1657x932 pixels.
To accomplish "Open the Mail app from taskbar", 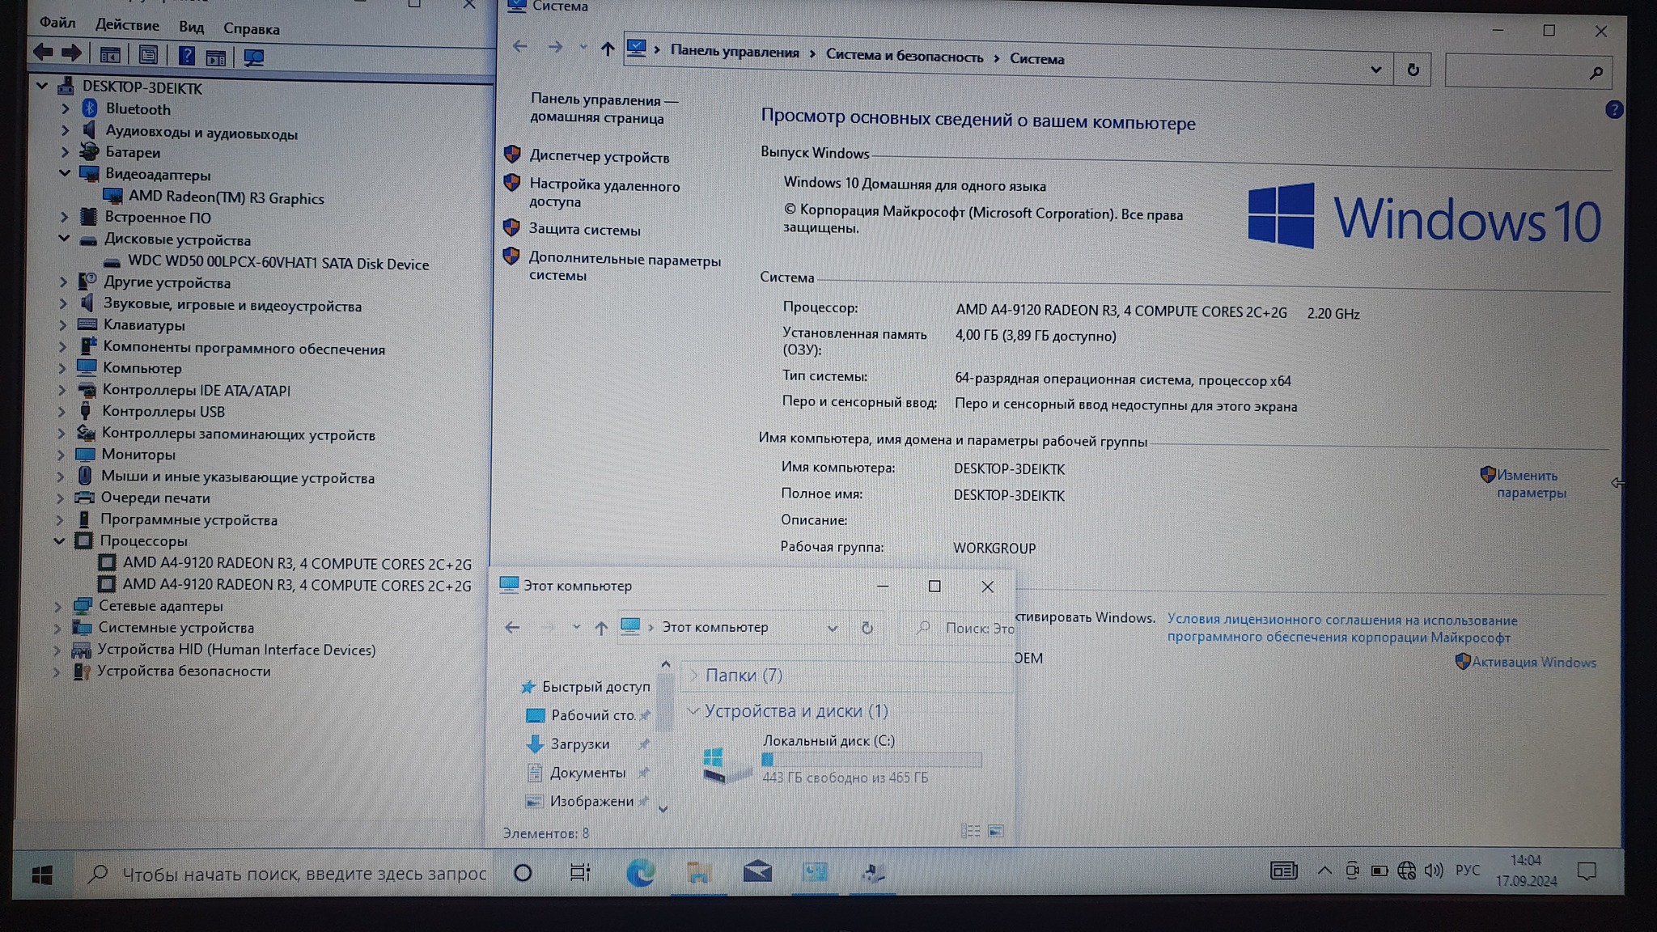I will (756, 872).
